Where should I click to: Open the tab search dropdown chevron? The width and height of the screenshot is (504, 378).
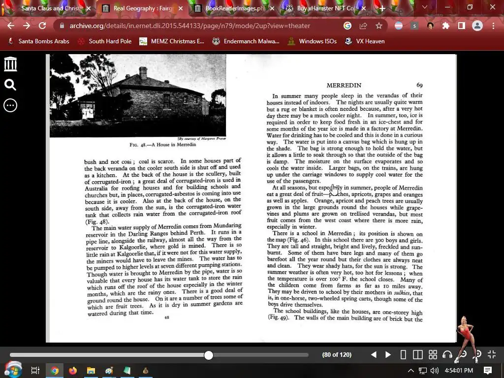coord(425,7)
